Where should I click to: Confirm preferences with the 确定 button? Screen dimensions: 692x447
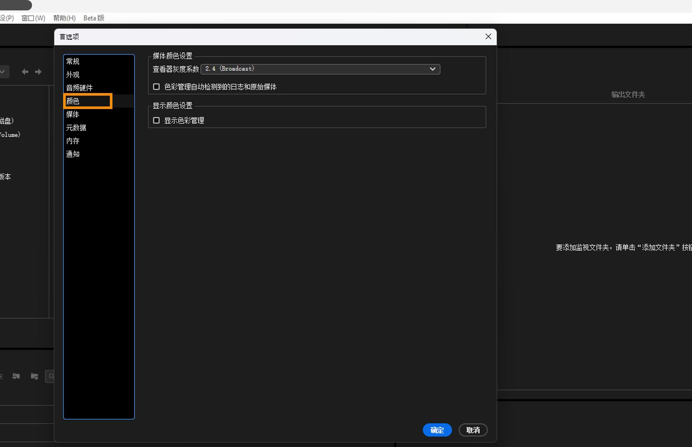(437, 430)
